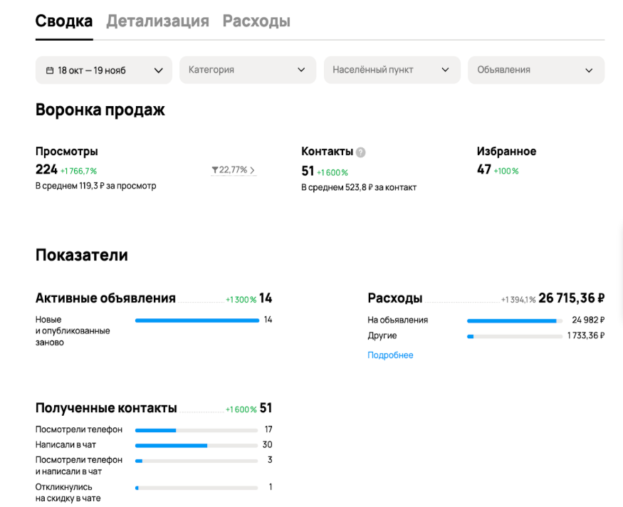The image size is (623, 507).
Task: Click the +1 766,7% growth value
Action: tap(78, 171)
